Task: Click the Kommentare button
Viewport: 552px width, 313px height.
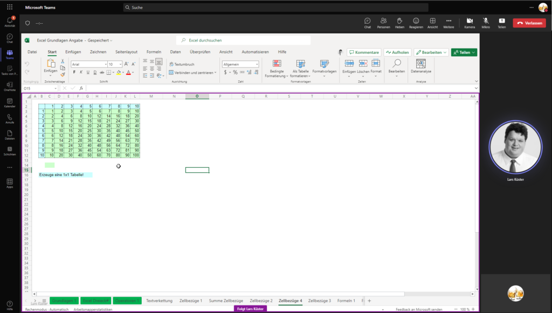Action: (x=364, y=52)
